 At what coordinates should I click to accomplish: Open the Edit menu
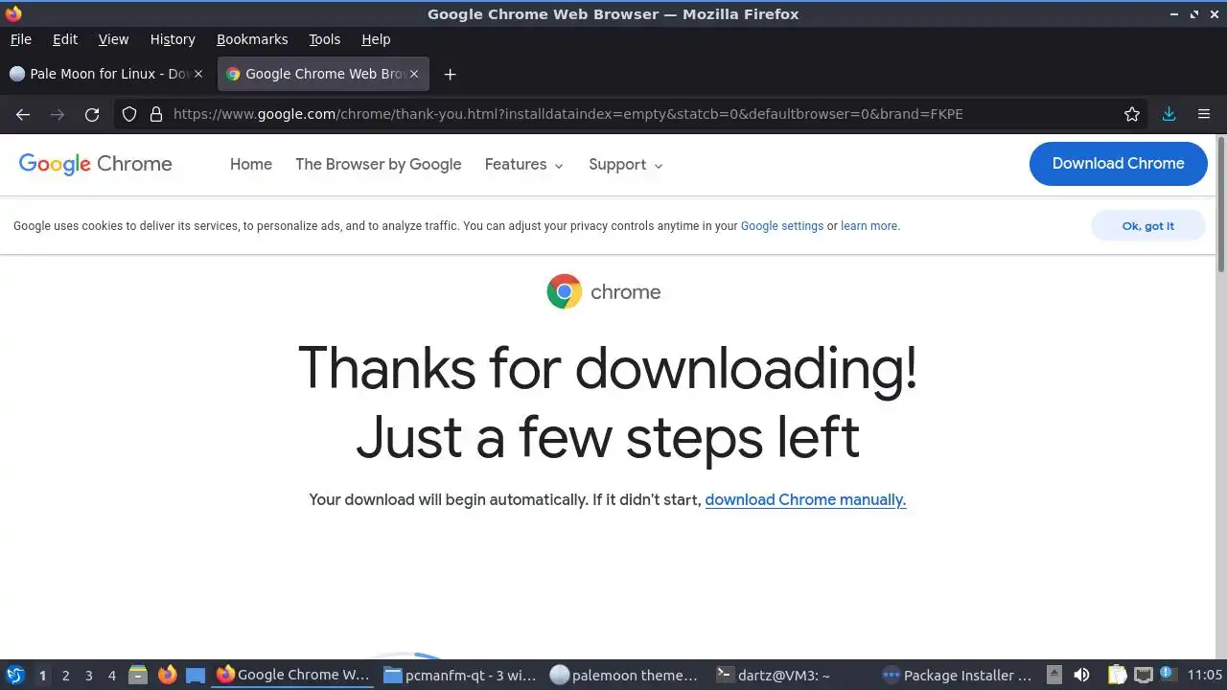[65, 39]
